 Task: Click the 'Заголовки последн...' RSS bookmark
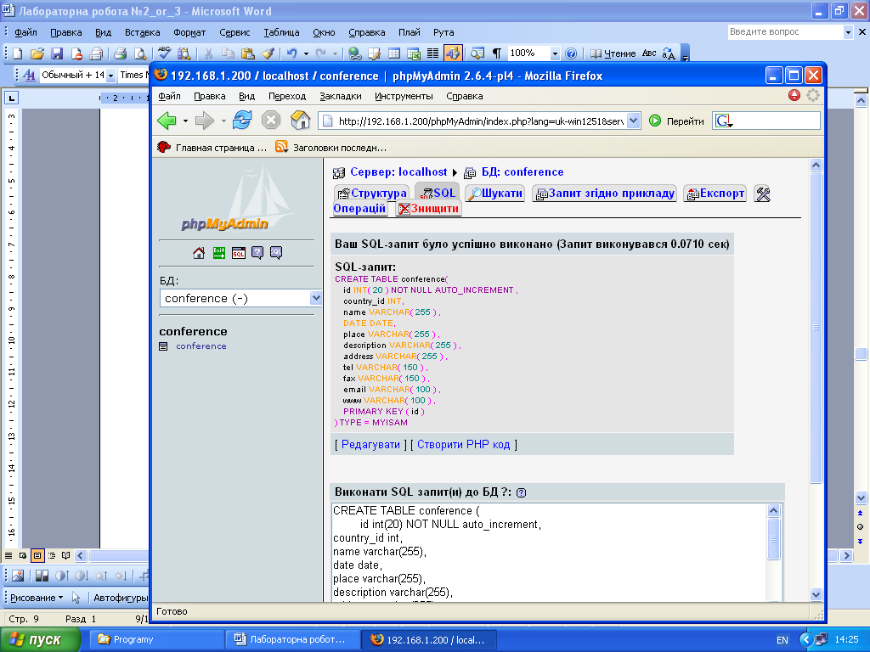click(331, 148)
